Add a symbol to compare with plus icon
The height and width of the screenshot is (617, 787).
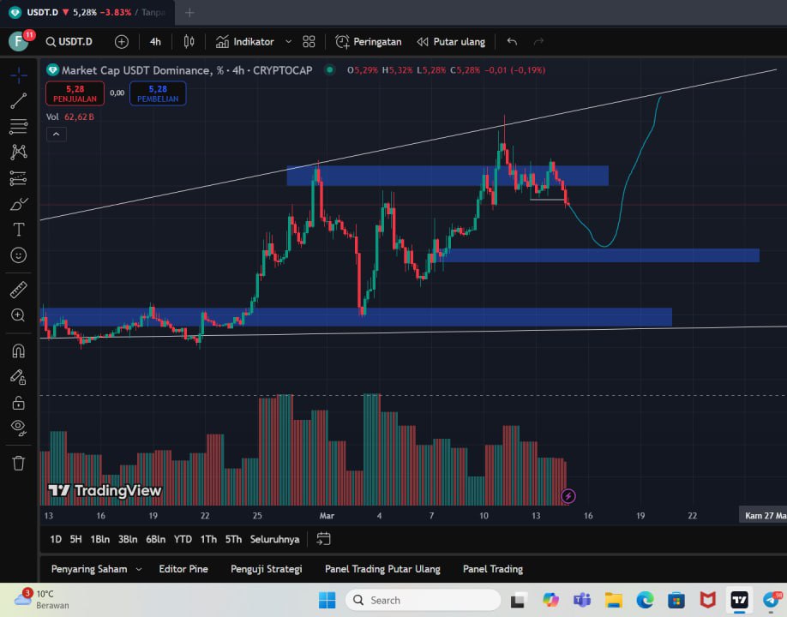[x=122, y=42]
